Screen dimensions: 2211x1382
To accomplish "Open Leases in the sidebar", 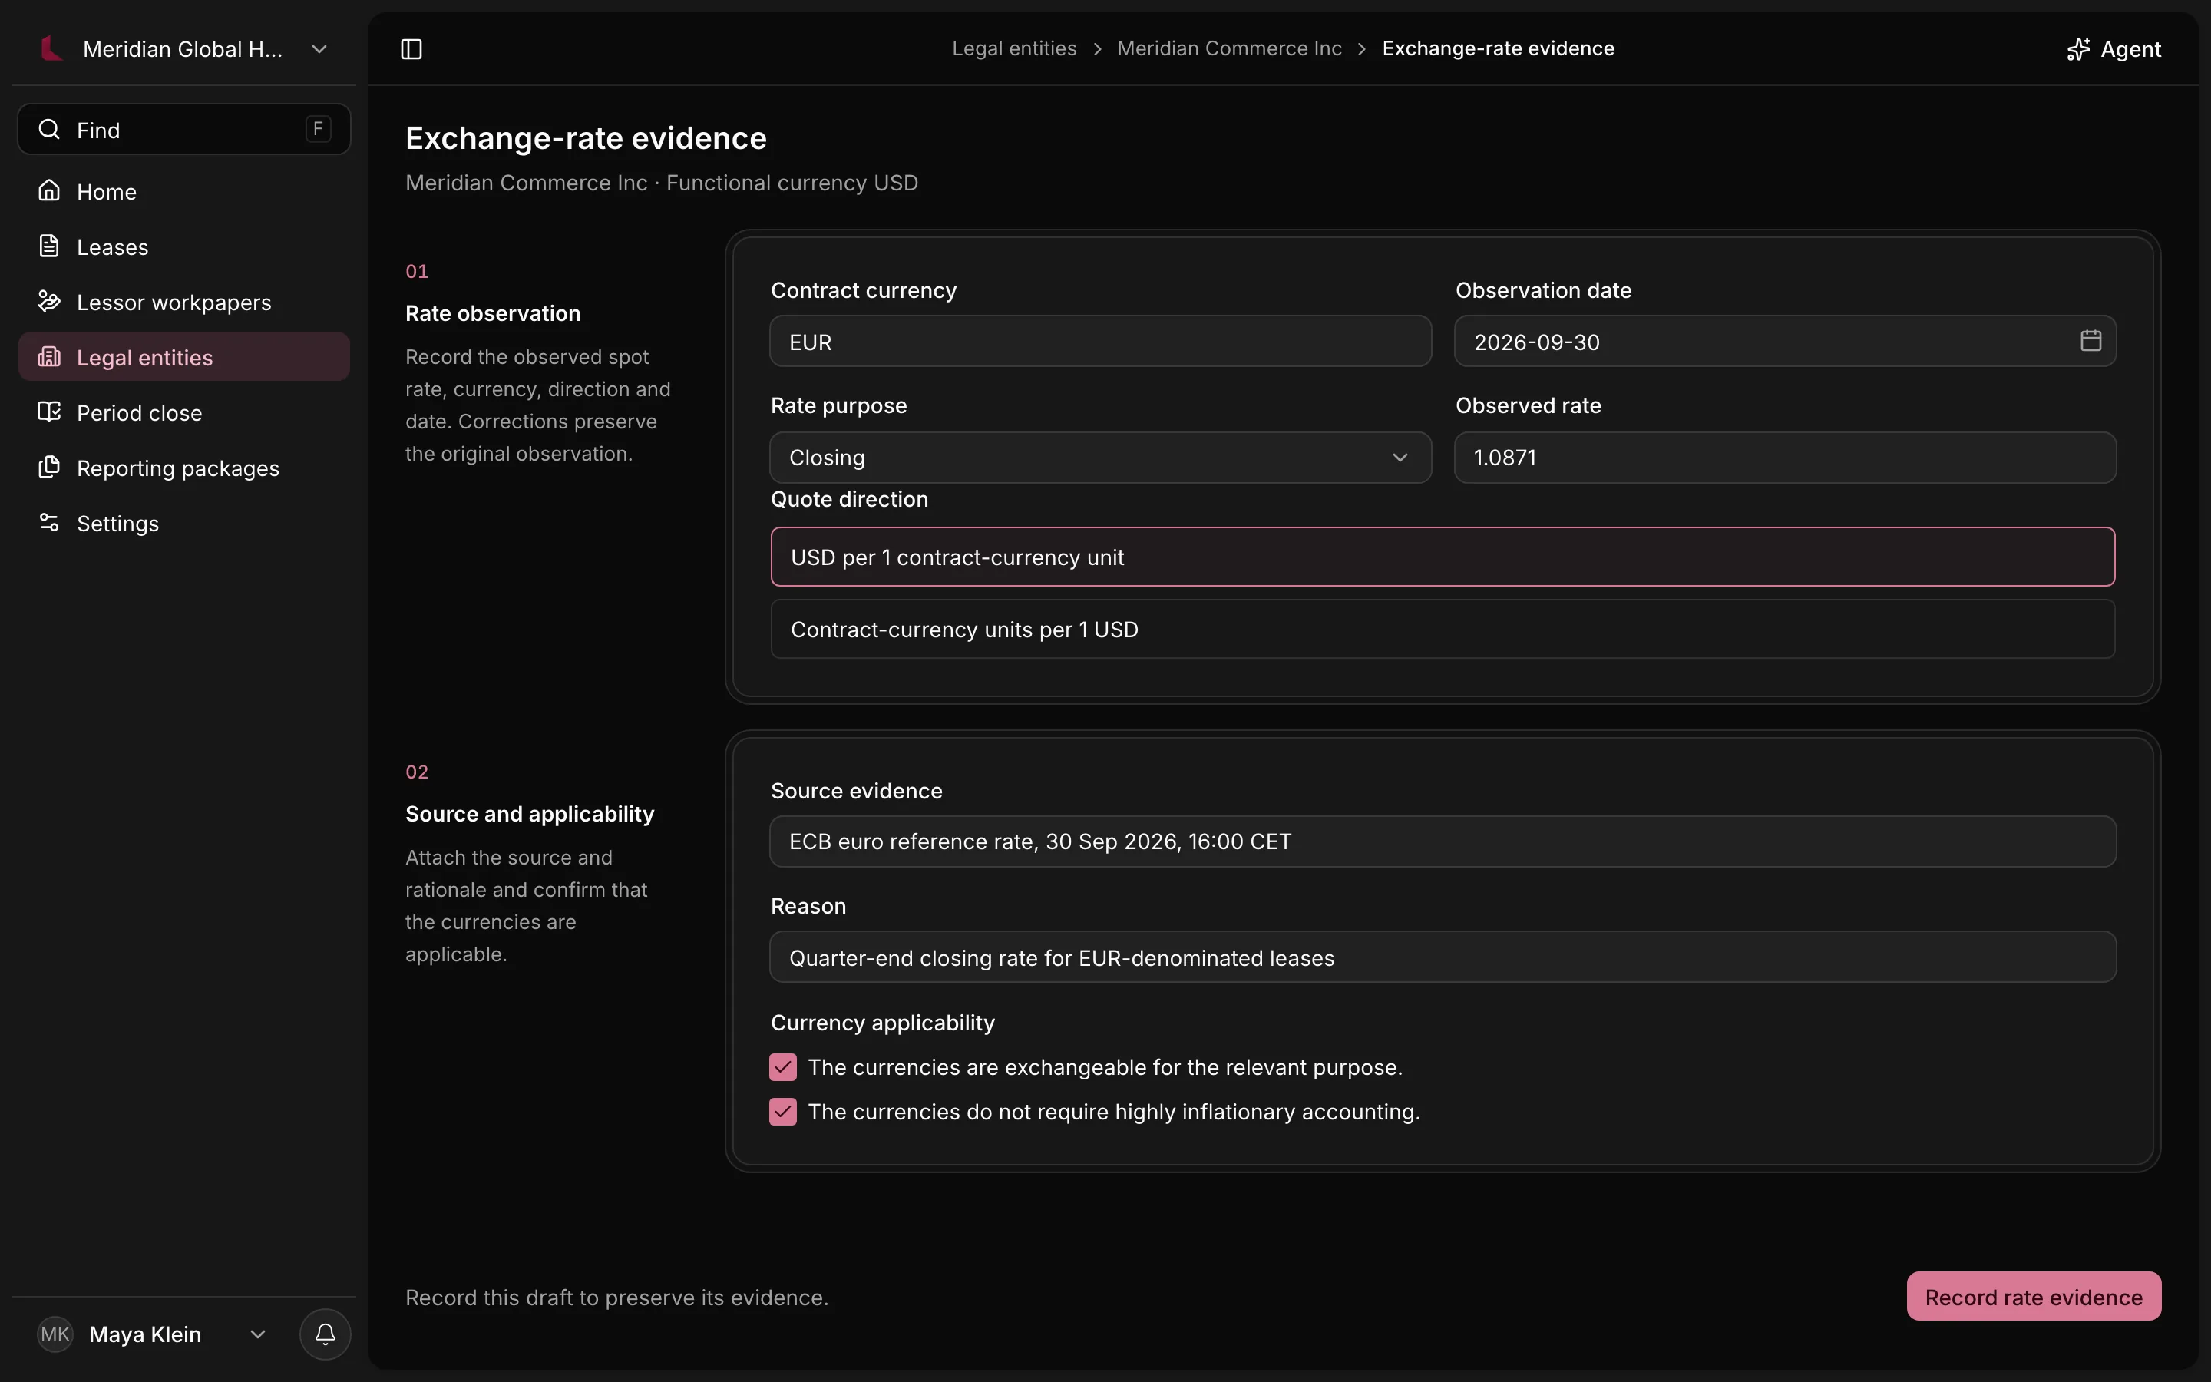I will [x=184, y=246].
